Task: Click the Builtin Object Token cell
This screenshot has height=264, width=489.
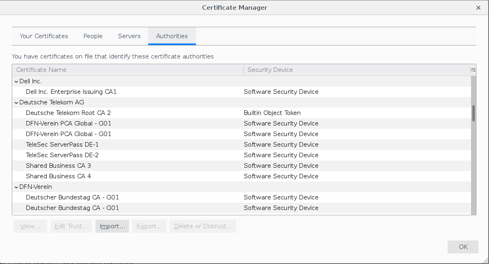Action: tap(272, 113)
